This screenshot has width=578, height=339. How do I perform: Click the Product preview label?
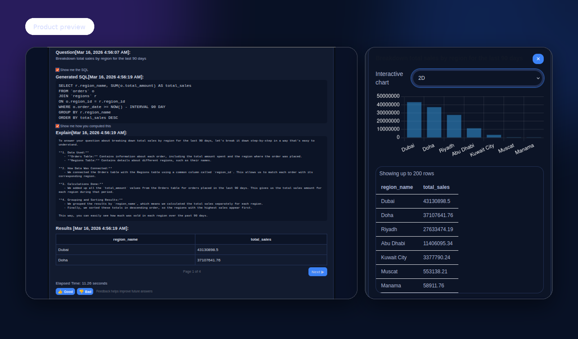point(60,27)
